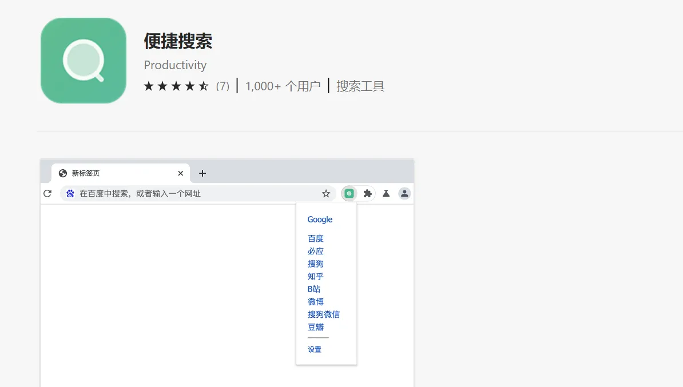Open the user profile avatar icon
The height and width of the screenshot is (387, 683).
click(404, 193)
